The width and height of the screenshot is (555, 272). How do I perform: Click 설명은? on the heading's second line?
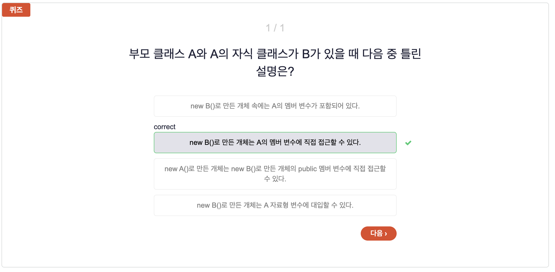(x=275, y=71)
